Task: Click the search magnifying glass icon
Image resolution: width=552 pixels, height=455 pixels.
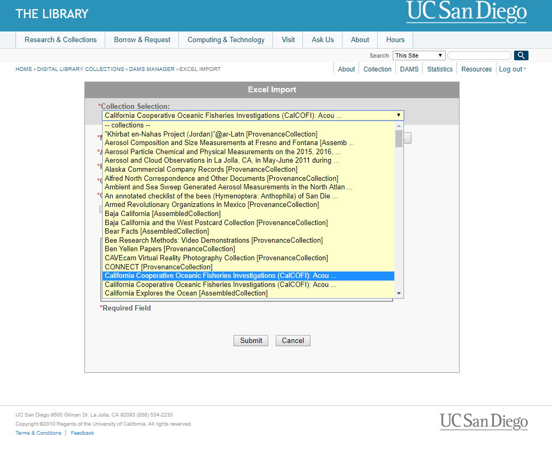Action: [x=520, y=55]
